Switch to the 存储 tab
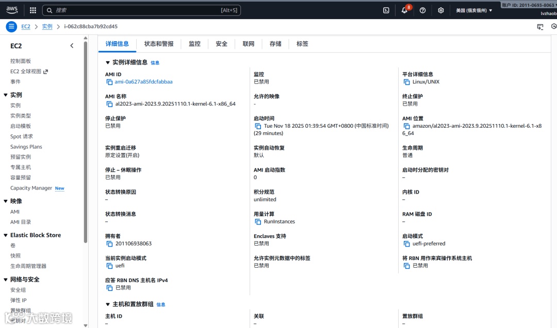 pyautogui.click(x=275, y=44)
